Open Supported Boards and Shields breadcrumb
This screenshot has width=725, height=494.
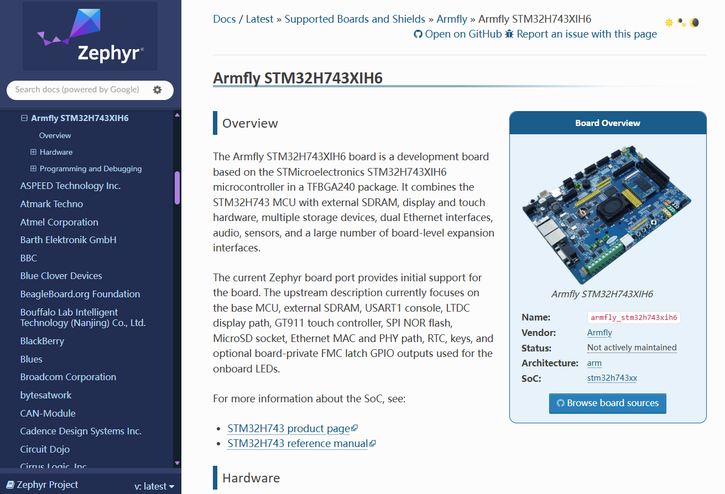[x=355, y=19]
